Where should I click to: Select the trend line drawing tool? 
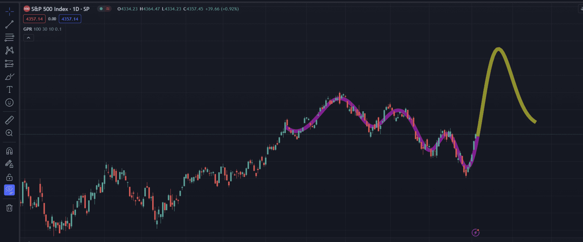[9, 25]
